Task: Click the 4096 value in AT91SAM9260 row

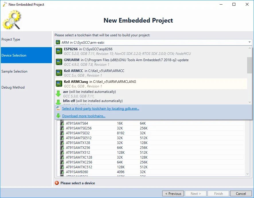Action: tap(120, 172)
